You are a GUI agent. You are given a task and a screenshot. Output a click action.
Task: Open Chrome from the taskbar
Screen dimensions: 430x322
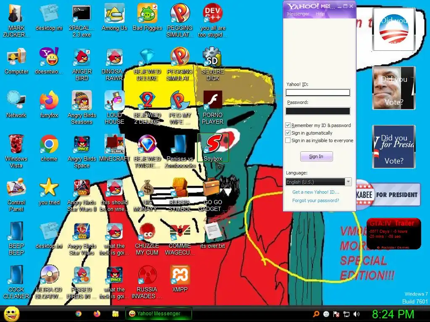pos(79,314)
